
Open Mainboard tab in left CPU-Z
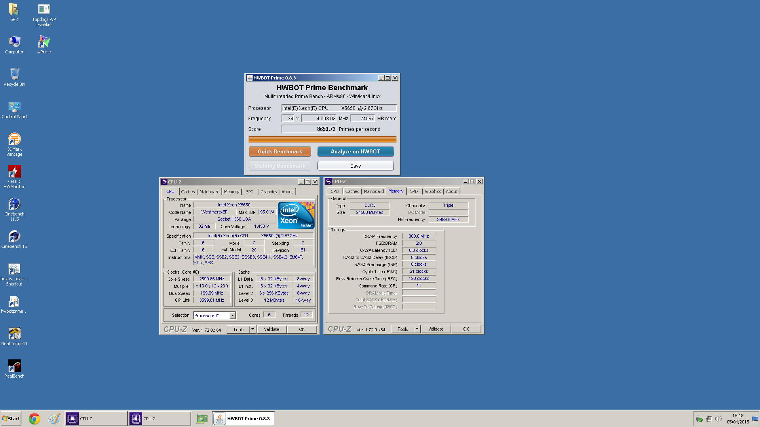(209, 192)
